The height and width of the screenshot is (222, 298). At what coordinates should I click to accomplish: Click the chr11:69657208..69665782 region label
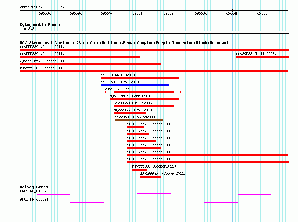click(x=44, y=7)
